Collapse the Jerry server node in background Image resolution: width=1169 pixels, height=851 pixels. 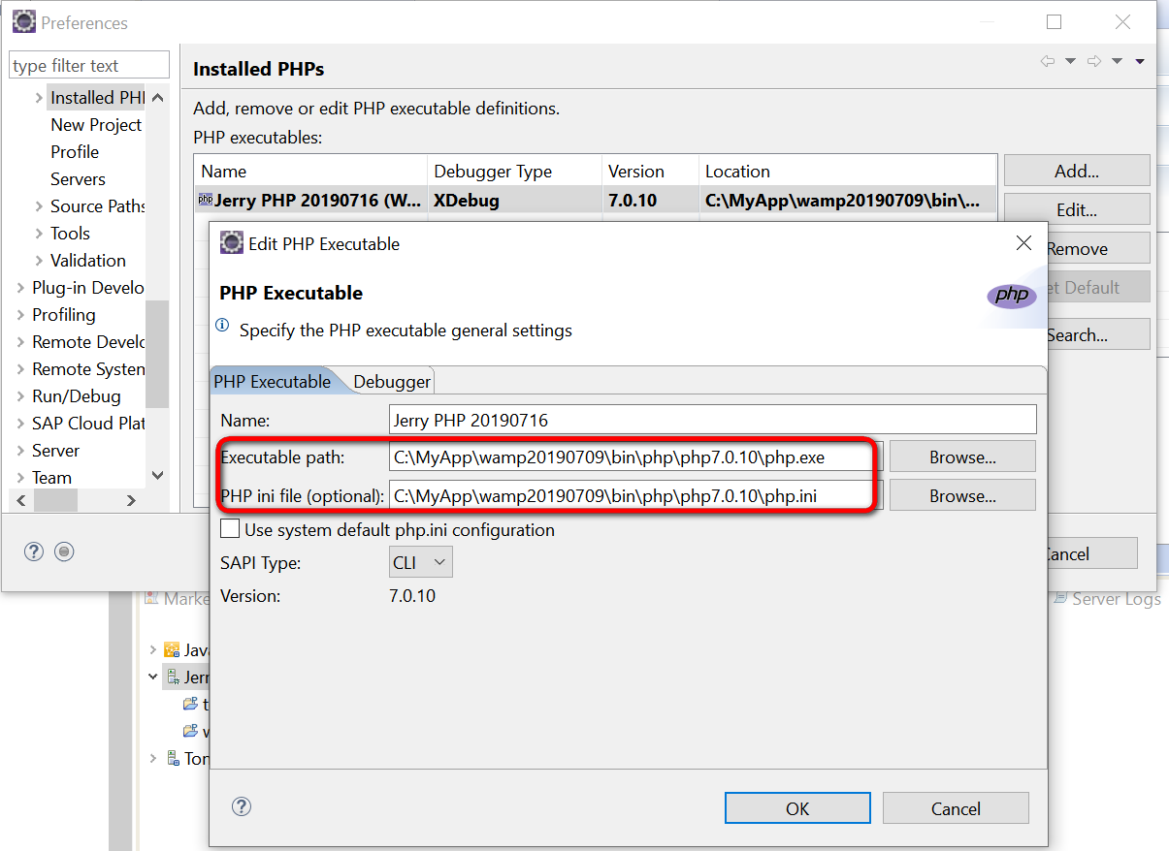(x=153, y=677)
